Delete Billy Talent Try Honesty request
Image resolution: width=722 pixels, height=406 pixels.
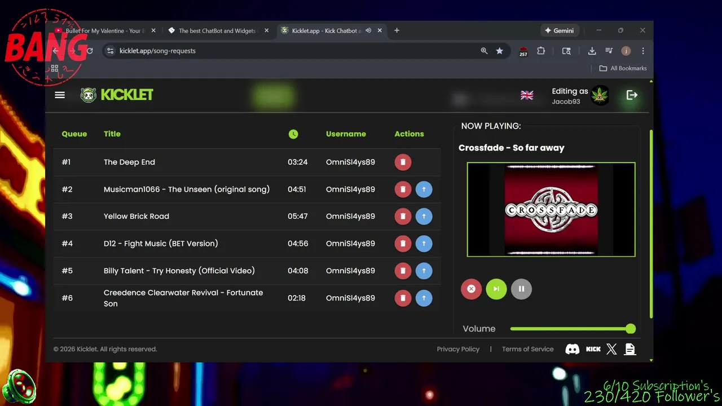tap(403, 271)
